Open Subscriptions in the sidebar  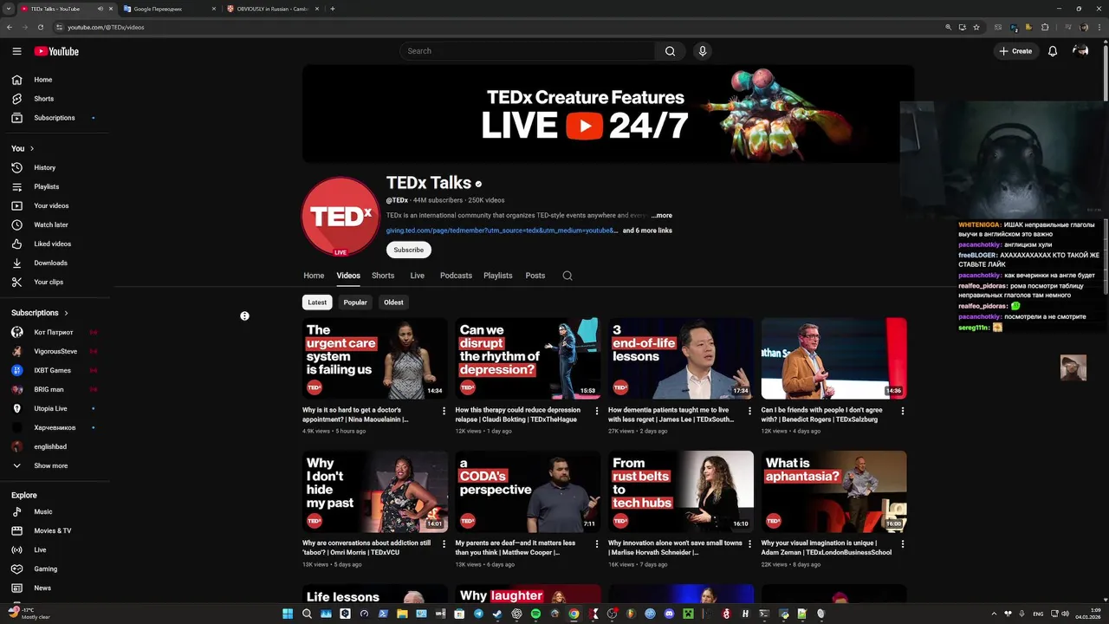coord(55,118)
